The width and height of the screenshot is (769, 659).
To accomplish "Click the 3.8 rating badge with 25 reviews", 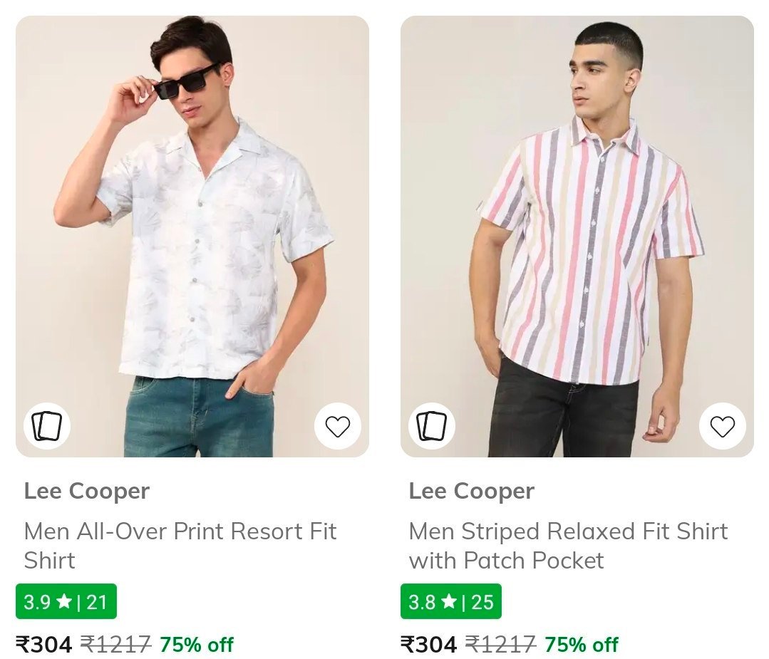I will (x=450, y=602).
